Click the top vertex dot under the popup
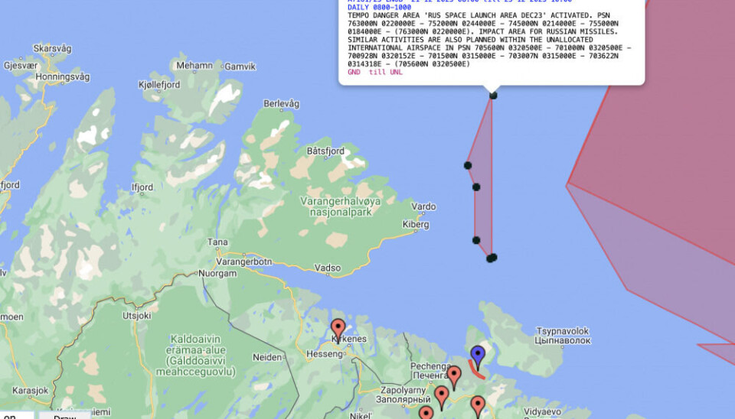Viewport: 735px width, 419px height. [x=493, y=95]
